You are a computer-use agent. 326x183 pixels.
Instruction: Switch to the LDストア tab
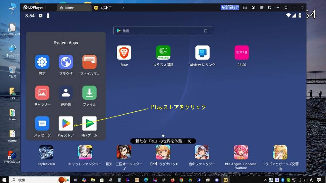[x=105, y=8]
